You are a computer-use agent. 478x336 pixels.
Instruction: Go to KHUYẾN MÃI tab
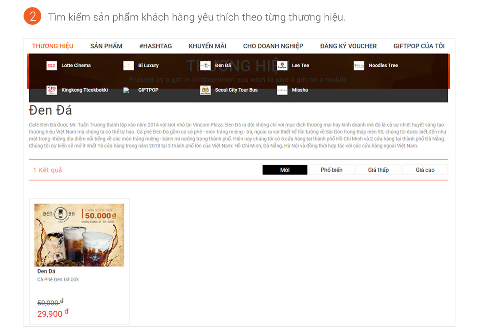click(x=207, y=46)
